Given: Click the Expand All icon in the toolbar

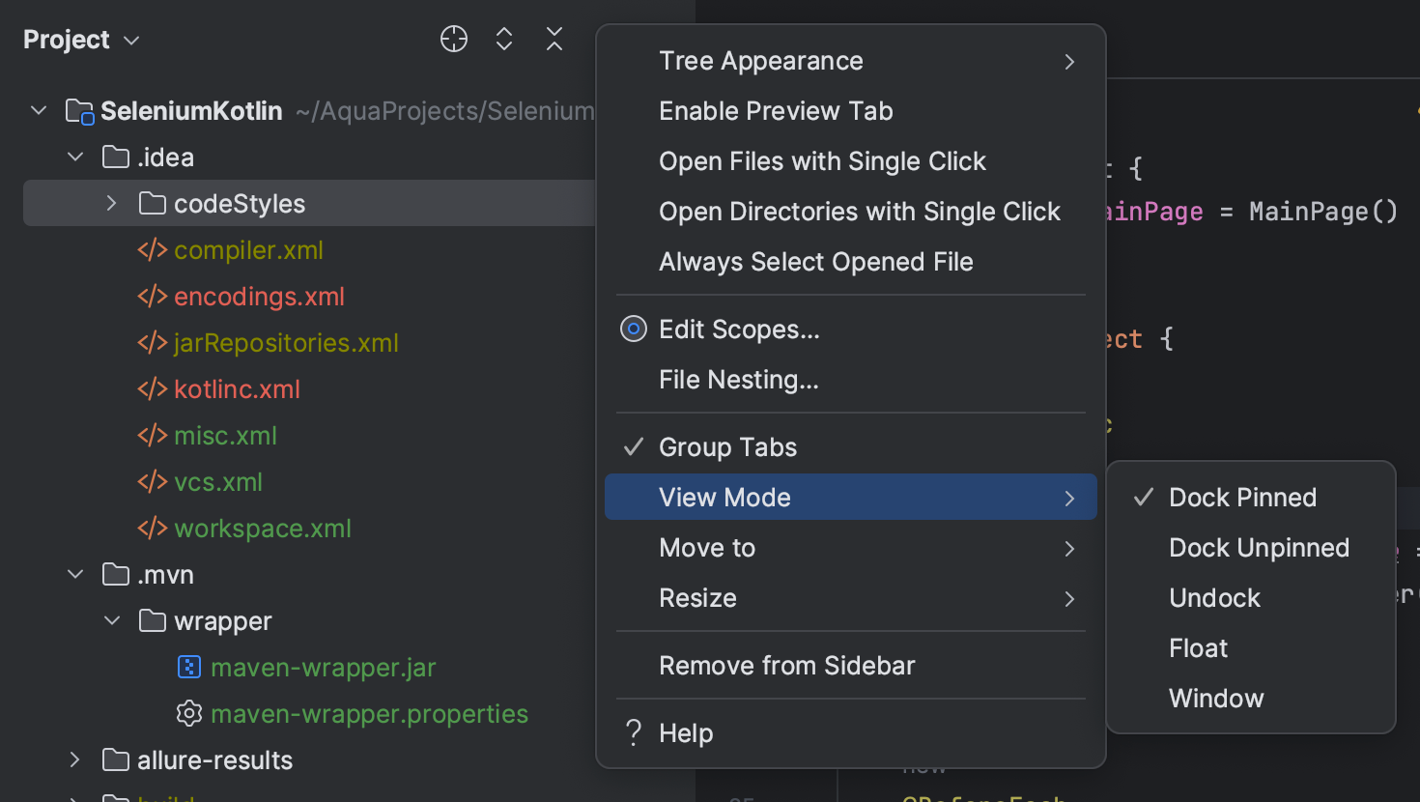Looking at the screenshot, I should click(503, 39).
